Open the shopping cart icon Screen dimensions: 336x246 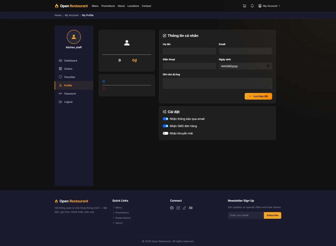pos(244,6)
